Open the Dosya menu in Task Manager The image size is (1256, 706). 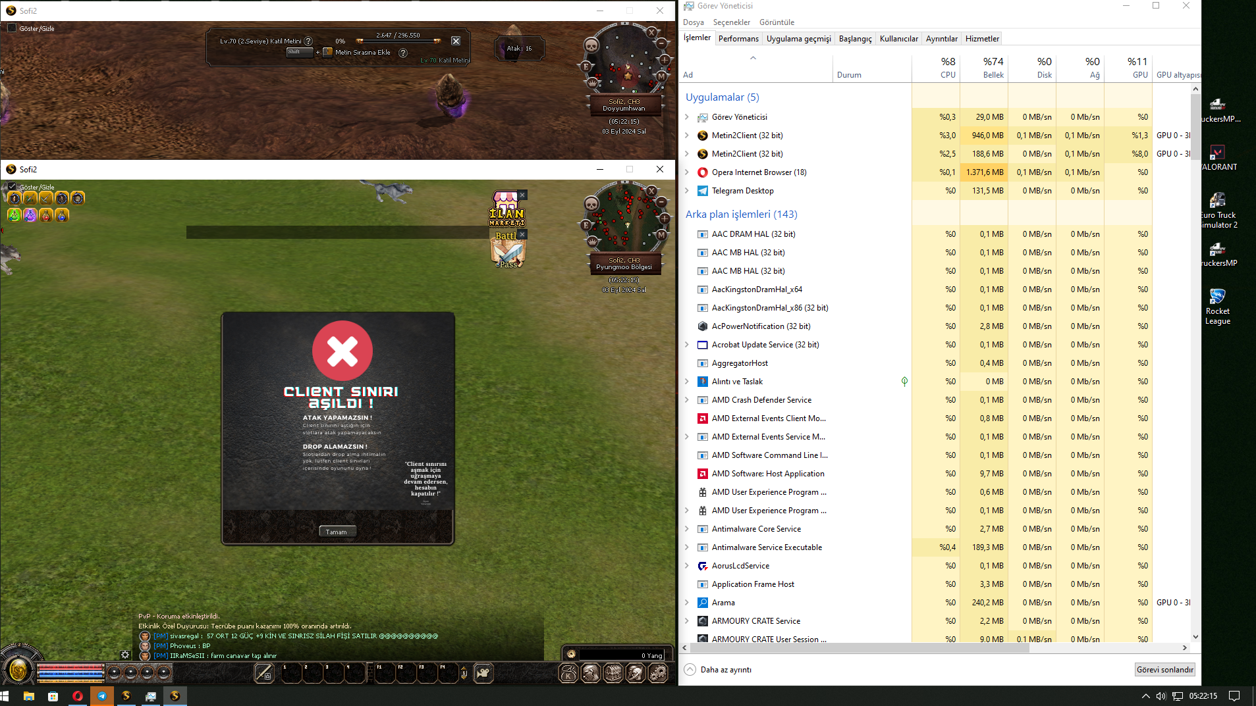tap(693, 22)
